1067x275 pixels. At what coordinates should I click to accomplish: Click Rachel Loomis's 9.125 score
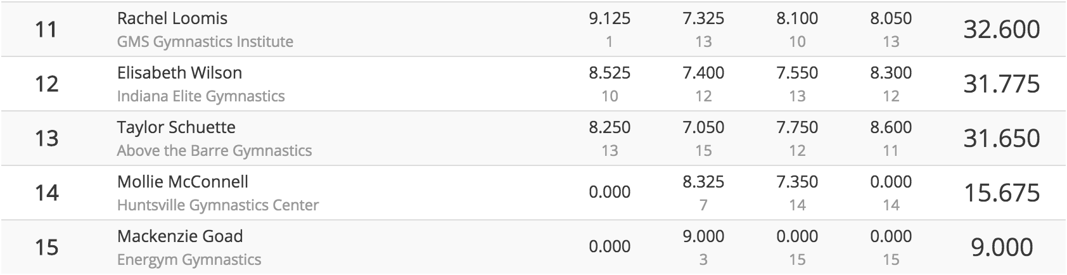(x=610, y=18)
